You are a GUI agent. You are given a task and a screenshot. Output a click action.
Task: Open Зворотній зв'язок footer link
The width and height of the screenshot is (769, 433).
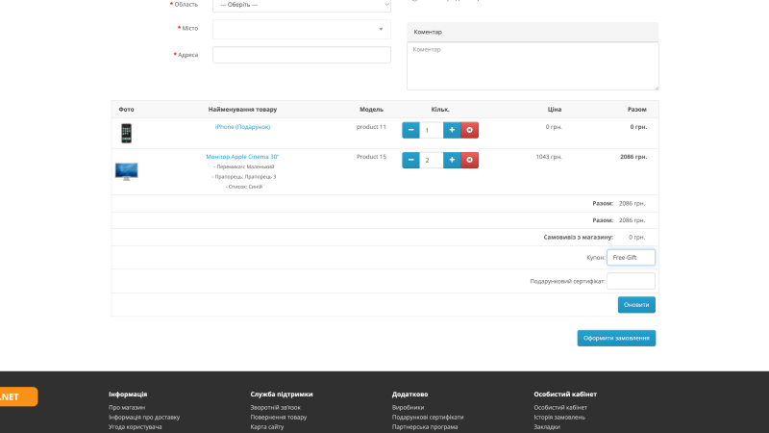point(275,407)
